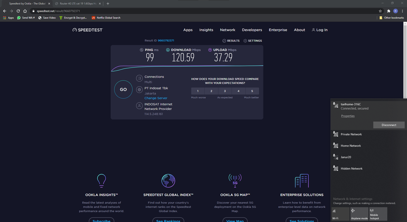The height and width of the screenshot is (222, 407).
Task: Click the Speedtest logo
Action: (x=88, y=30)
